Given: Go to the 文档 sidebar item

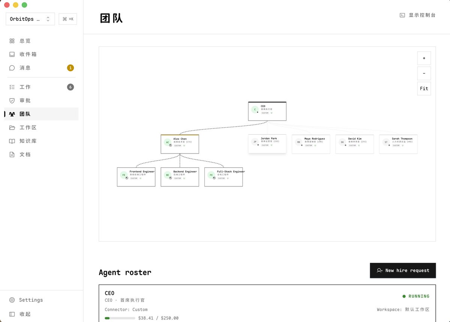Looking at the screenshot, I should click(41, 154).
